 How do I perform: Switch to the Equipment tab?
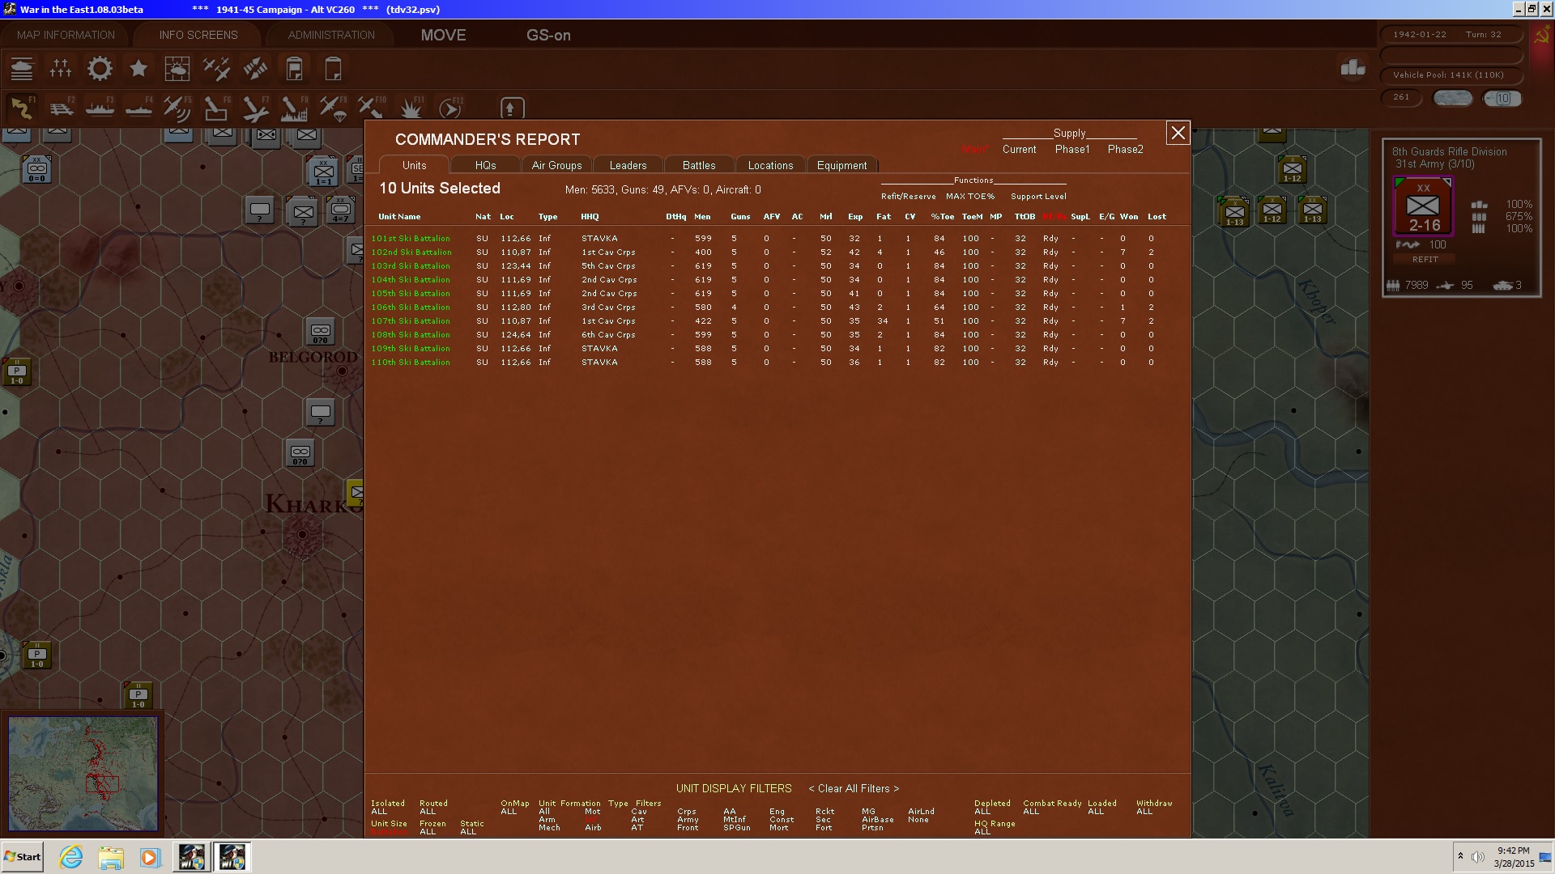point(842,165)
